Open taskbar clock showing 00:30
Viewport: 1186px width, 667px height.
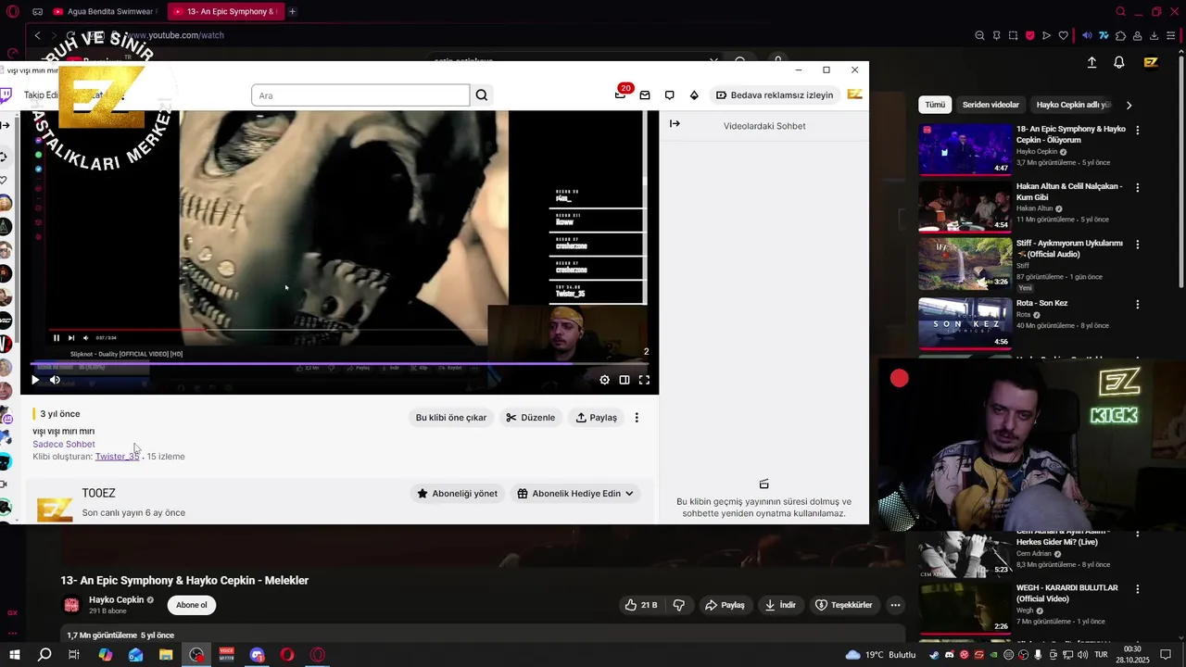[1132, 654]
